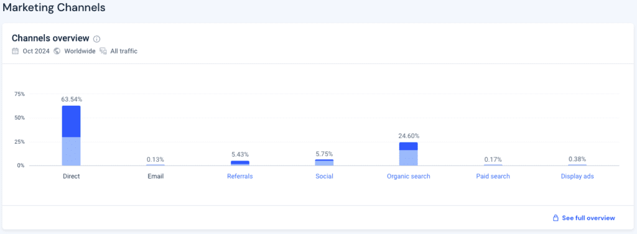Click the Organic search bar in the chart
This screenshot has width=637, height=234.
pos(408,154)
